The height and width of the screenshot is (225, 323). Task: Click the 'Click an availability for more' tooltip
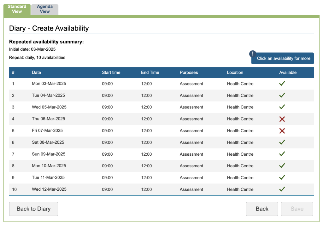284,59
